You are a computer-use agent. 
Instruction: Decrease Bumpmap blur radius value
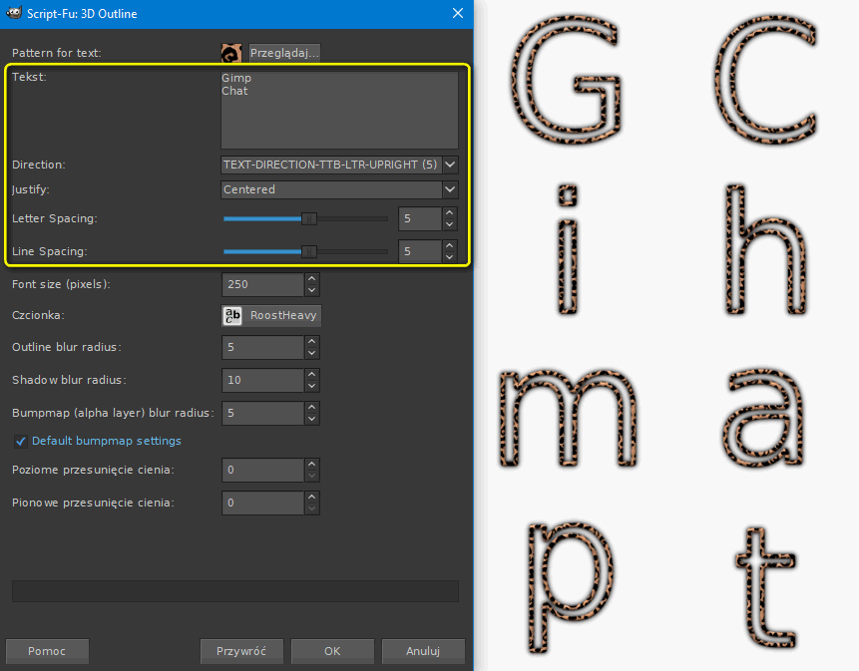(311, 419)
